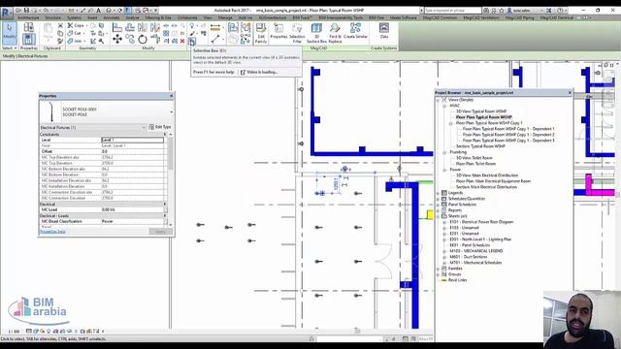This screenshot has height=349, width=621.
Task: Open the Systems ribbon tab
Action: [74, 17]
